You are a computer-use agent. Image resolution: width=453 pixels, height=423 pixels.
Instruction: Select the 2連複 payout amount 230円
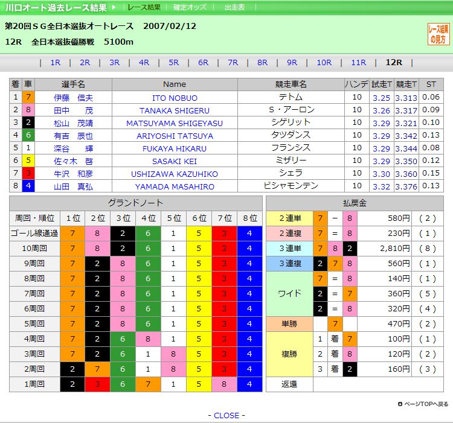pos(399,234)
